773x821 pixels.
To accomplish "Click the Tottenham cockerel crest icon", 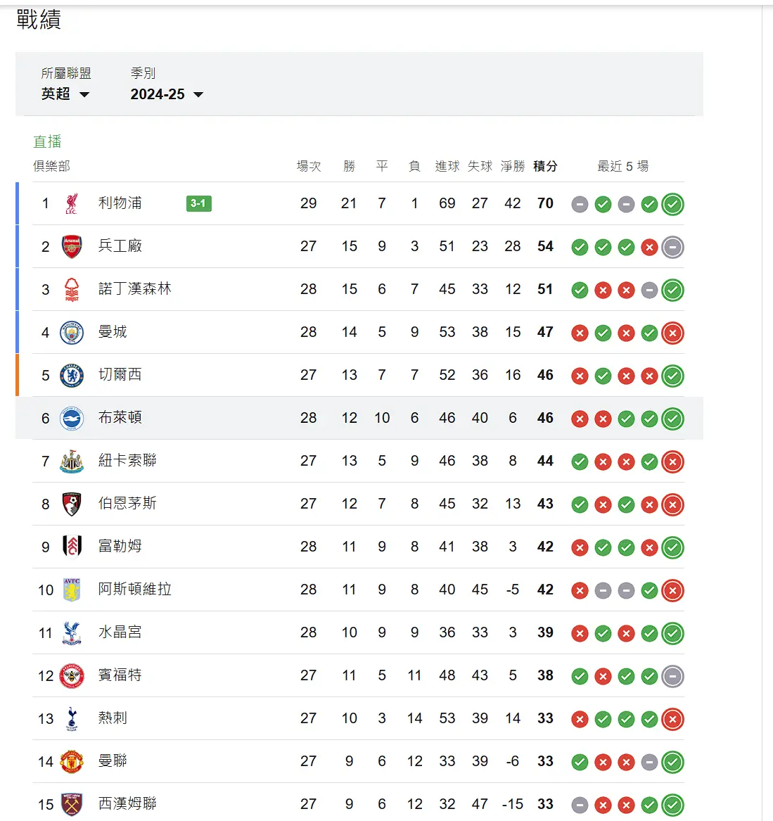I will click(x=72, y=719).
